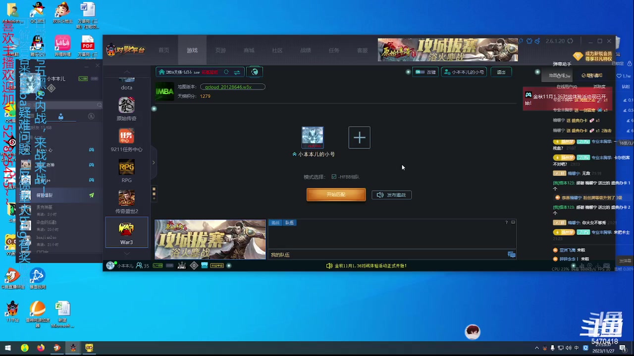The width and height of the screenshot is (634, 356).
Task: Switch to the 战绩 tab
Action: pos(306,50)
